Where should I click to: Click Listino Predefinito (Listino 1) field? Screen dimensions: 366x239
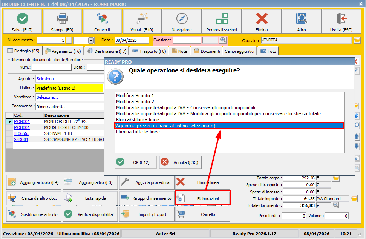70,88
